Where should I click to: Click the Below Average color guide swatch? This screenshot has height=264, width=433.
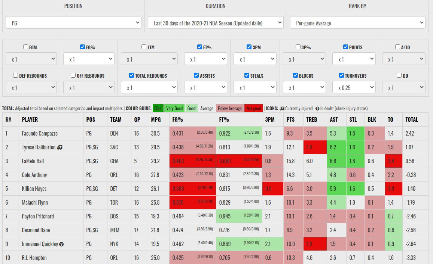[x=230, y=109]
